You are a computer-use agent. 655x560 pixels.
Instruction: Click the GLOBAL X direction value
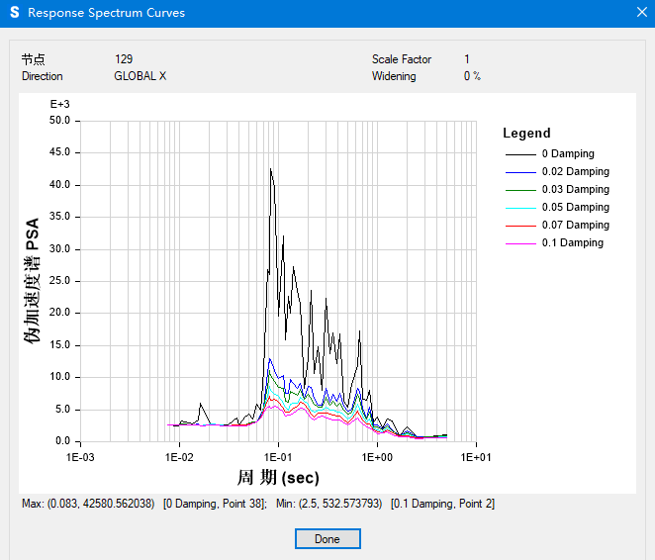pos(140,76)
